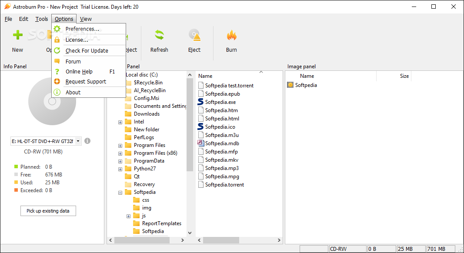464x253 pixels.
Task: Choose Check For Update menu entry
Action: coord(89,50)
